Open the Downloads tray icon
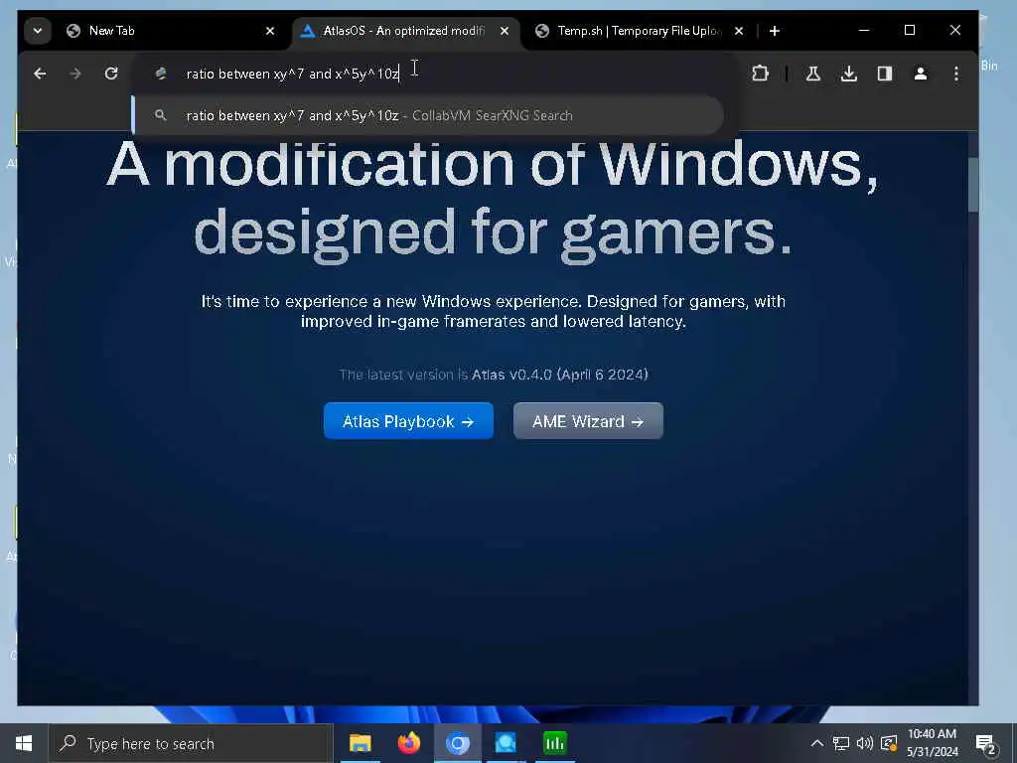This screenshot has width=1017, height=763. pyautogui.click(x=848, y=74)
